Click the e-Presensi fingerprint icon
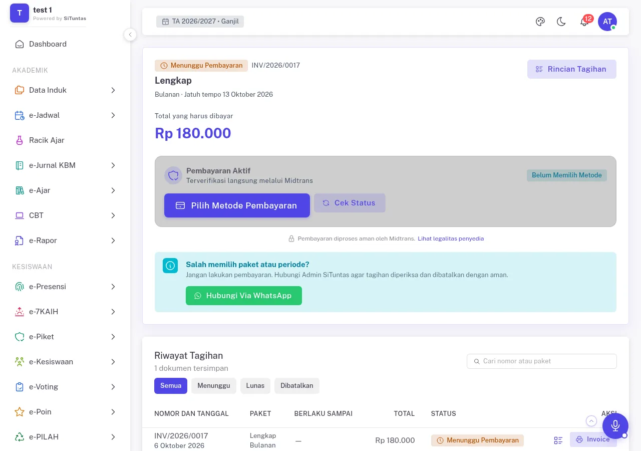 [x=20, y=287]
